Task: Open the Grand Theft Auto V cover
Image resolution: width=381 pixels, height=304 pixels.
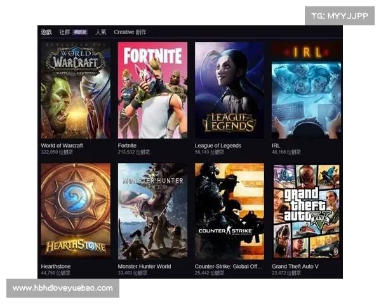Action: (307, 211)
